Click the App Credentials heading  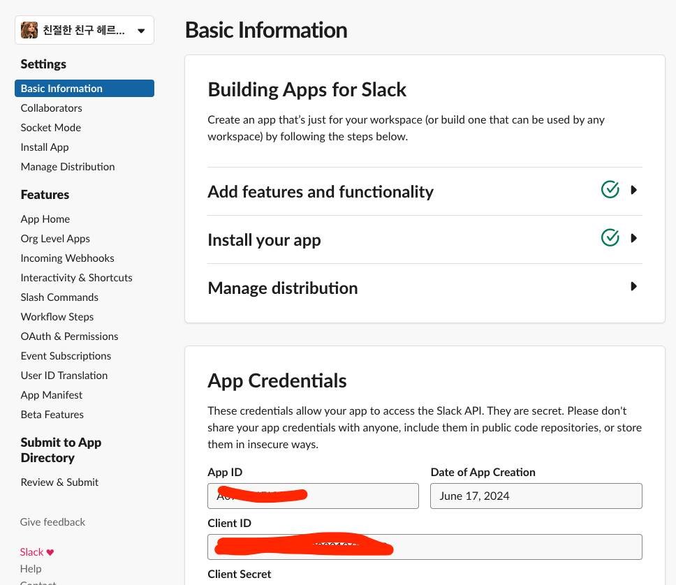(277, 380)
